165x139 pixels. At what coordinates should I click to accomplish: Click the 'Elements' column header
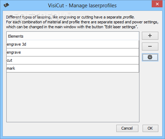point(73,36)
